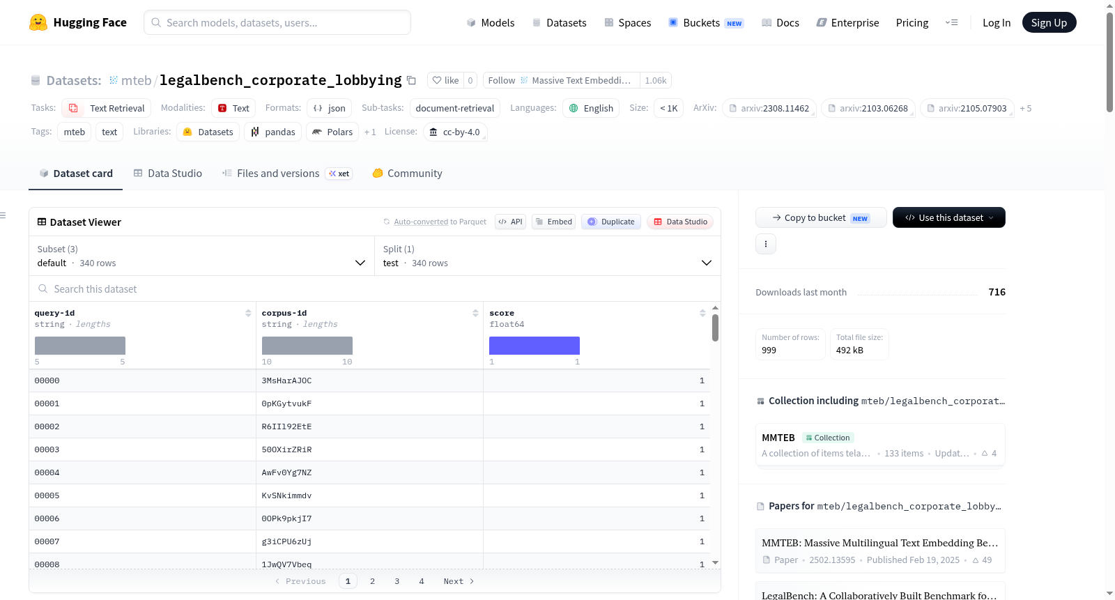Viewport: 1115px width, 600px height.
Task: Click the English language tag
Action: coord(591,108)
